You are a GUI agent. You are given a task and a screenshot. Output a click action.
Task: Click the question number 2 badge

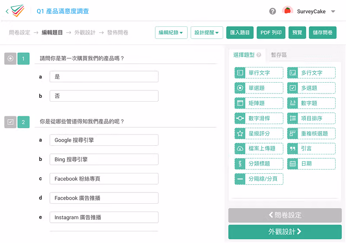[x=23, y=122]
